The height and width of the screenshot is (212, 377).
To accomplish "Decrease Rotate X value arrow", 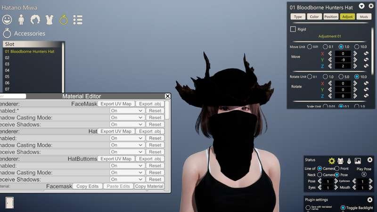I will [x=330, y=83].
